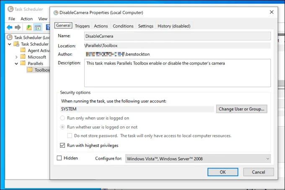This screenshot has width=285, height=190.
Task: Click the OK button
Action: [223, 172]
